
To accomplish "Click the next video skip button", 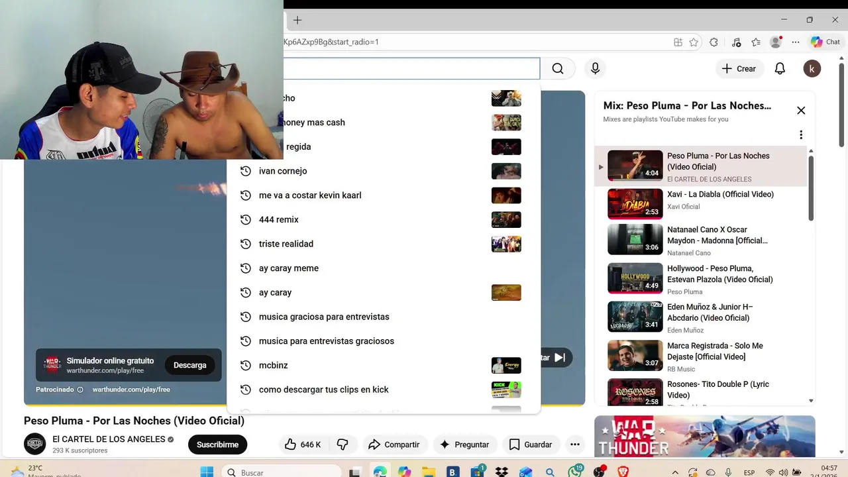I will tap(560, 358).
